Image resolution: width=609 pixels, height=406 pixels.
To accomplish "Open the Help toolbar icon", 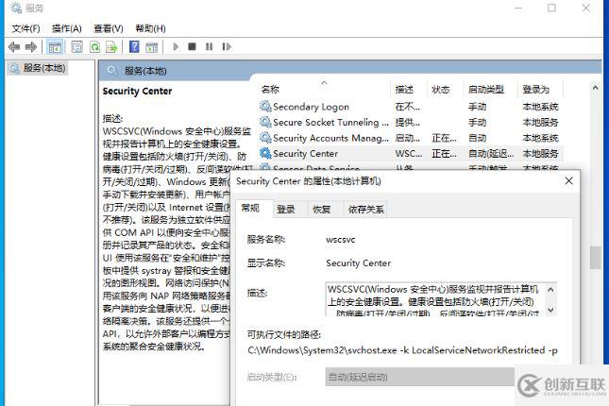I will (x=134, y=46).
